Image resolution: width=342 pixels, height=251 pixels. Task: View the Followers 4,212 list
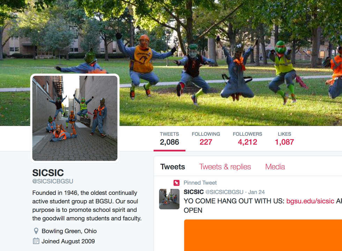pyautogui.click(x=247, y=139)
